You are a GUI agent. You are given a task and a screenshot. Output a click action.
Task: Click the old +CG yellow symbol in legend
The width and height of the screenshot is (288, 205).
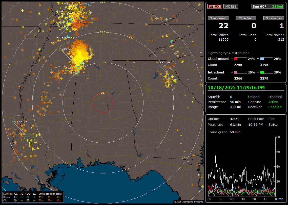[28, 200]
